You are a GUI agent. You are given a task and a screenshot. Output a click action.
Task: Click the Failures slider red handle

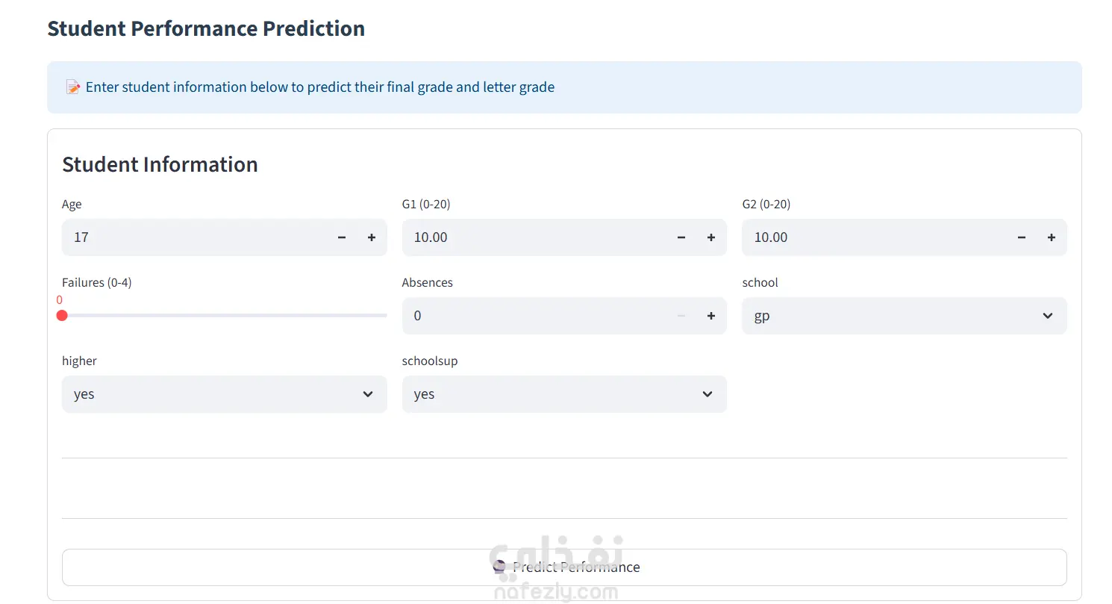[x=62, y=315]
